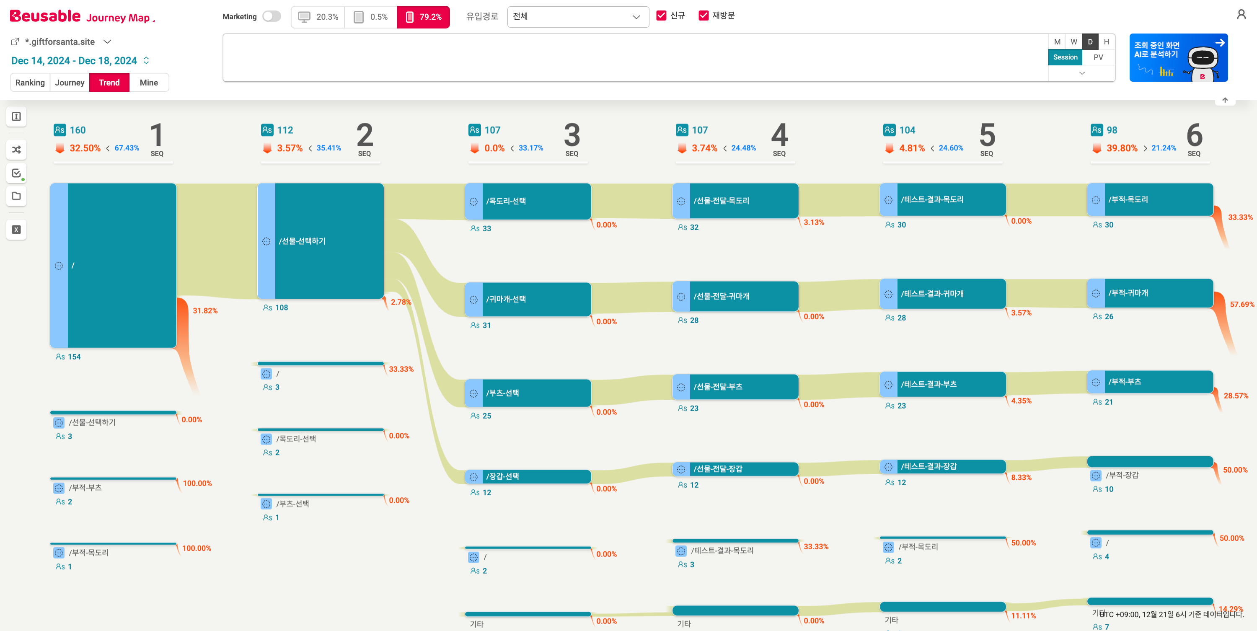Toggle the Marketing switch

tap(272, 17)
